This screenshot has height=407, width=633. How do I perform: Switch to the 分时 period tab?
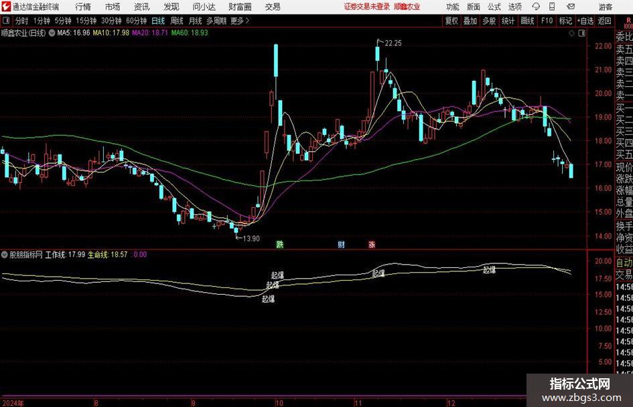click(21, 21)
